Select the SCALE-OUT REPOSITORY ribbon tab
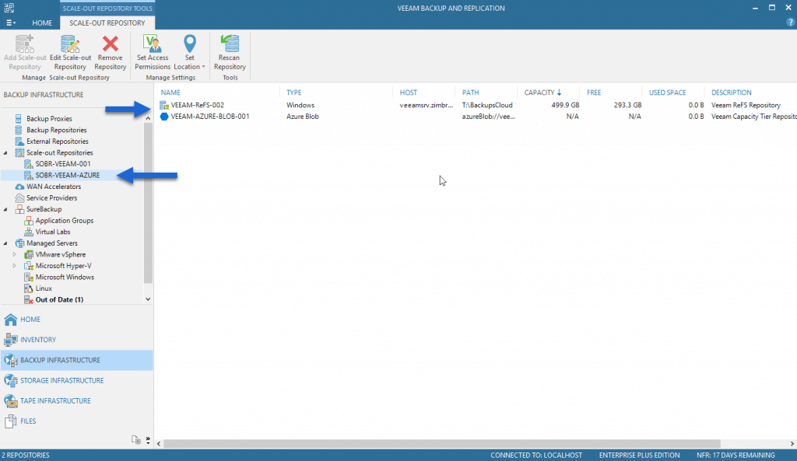The height and width of the screenshot is (461, 797). [x=107, y=23]
